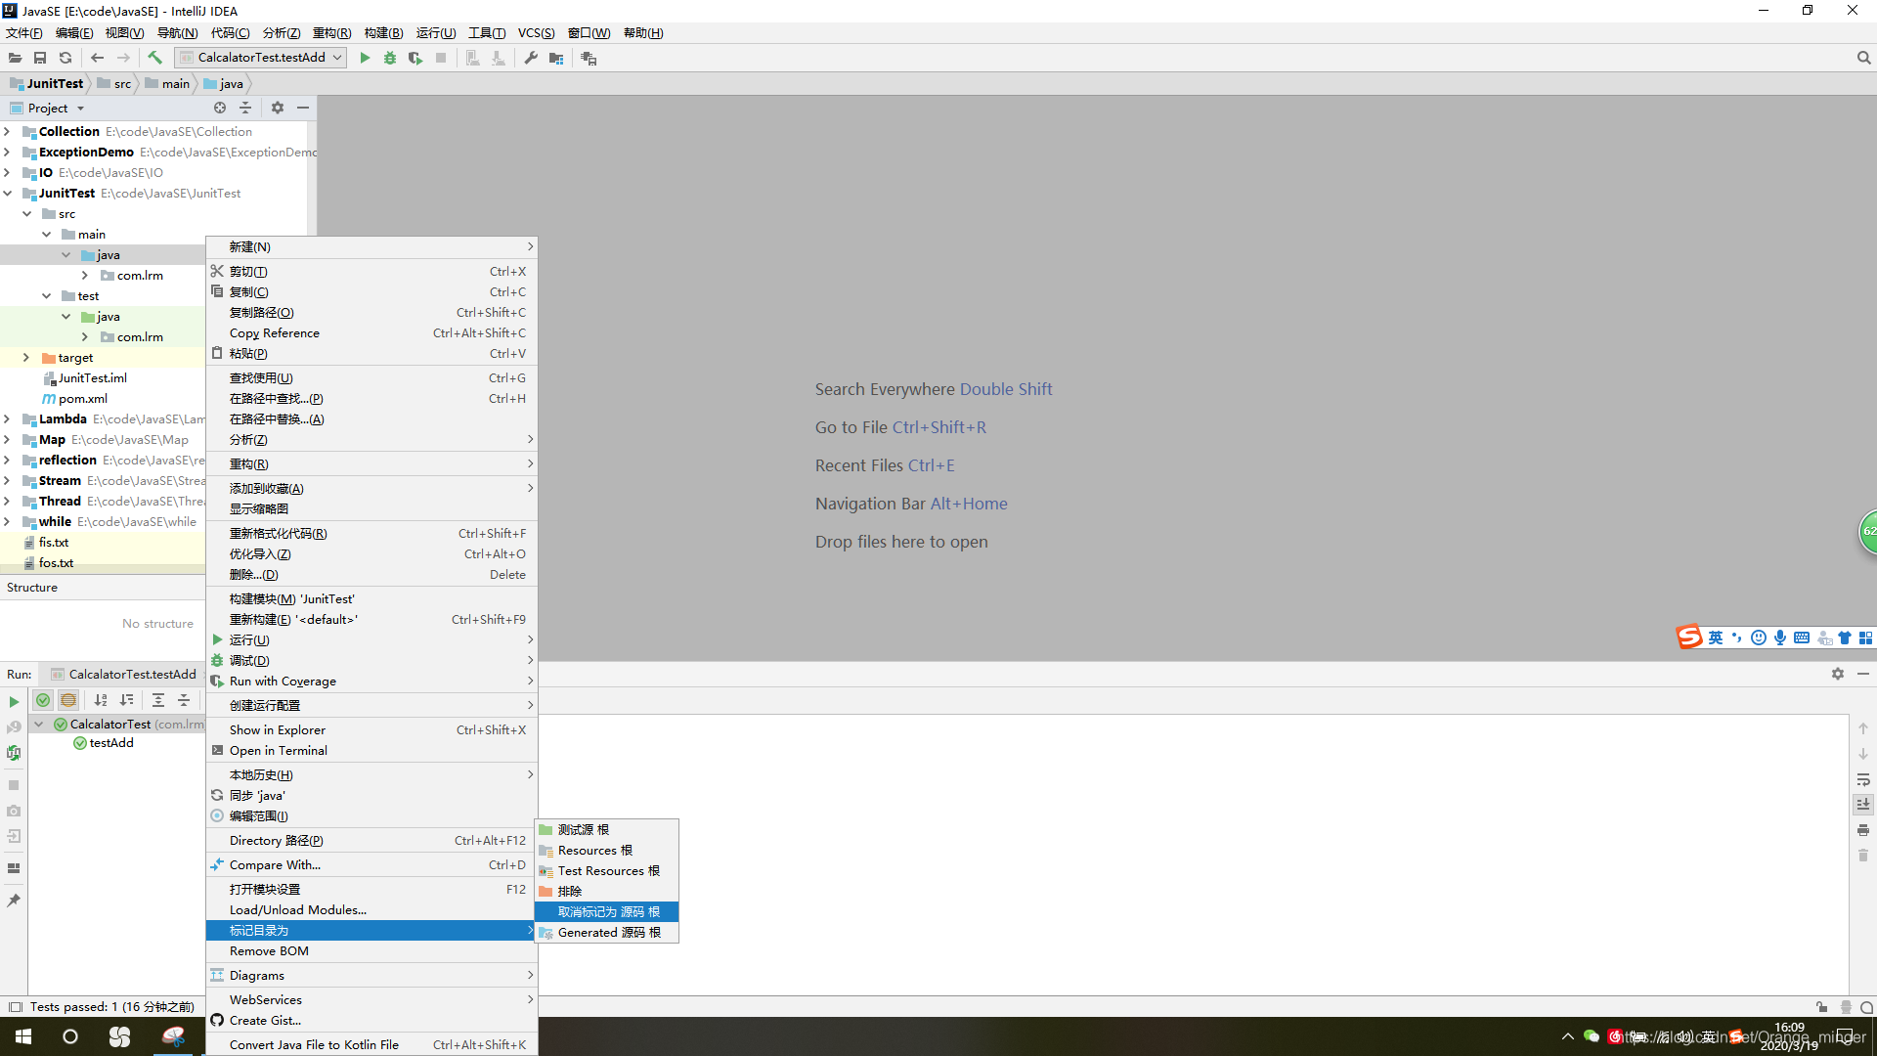Choose 删除...(D) in context menu
The image size is (1877, 1056).
(x=371, y=574)
